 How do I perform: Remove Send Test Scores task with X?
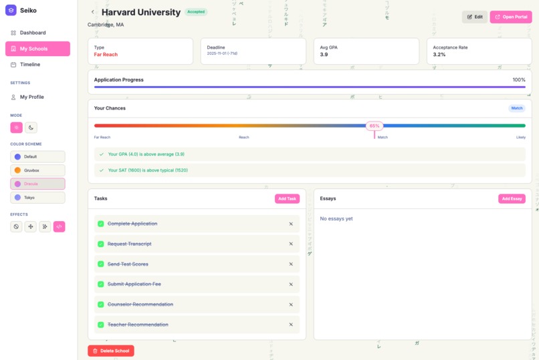click(291, 264)
